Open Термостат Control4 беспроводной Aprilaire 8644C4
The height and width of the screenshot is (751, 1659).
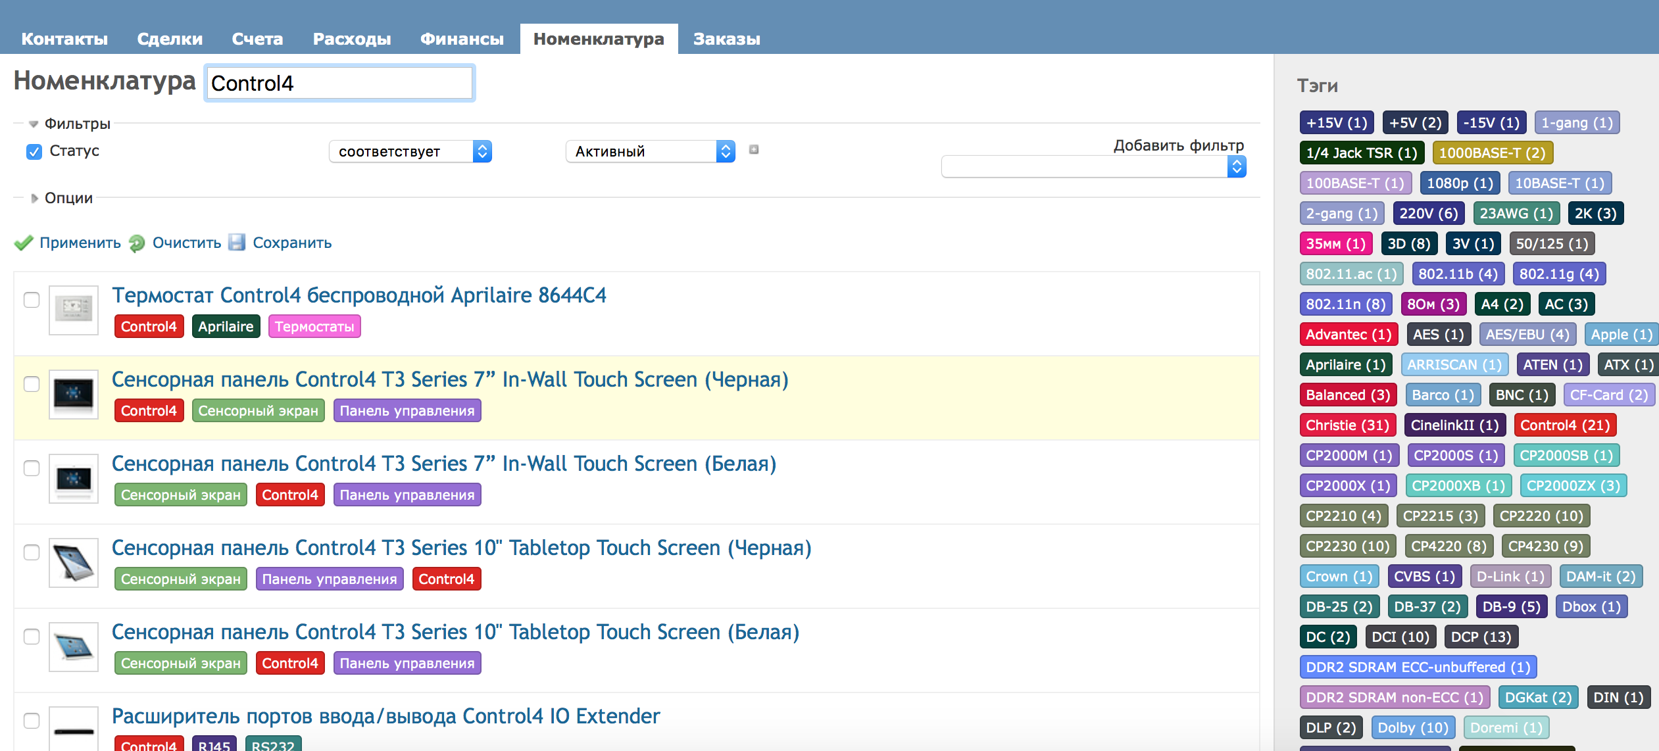coord(359,295)
